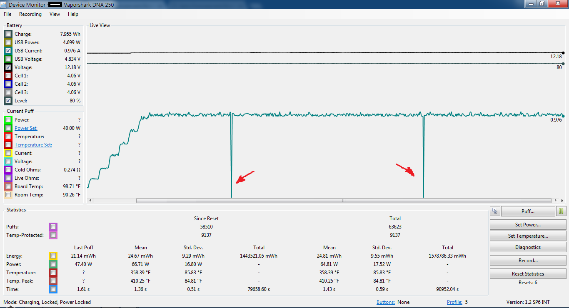Click the Power Set link
Viewport: 569px width, 308px height.
[26, 128]
